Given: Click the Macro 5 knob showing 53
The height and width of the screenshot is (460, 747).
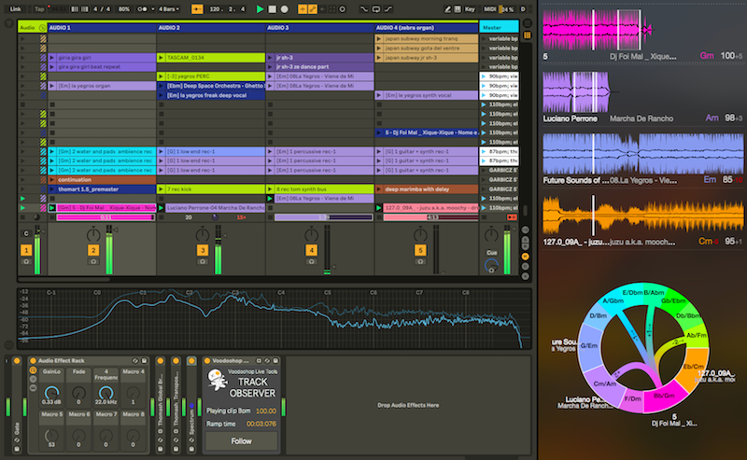Looking at the screenshot, I should pyautogui.click(x=51, y=435).
